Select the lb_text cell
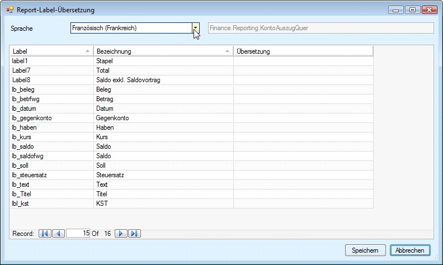This screenshot has width=443, height=265. coord(51,184)
